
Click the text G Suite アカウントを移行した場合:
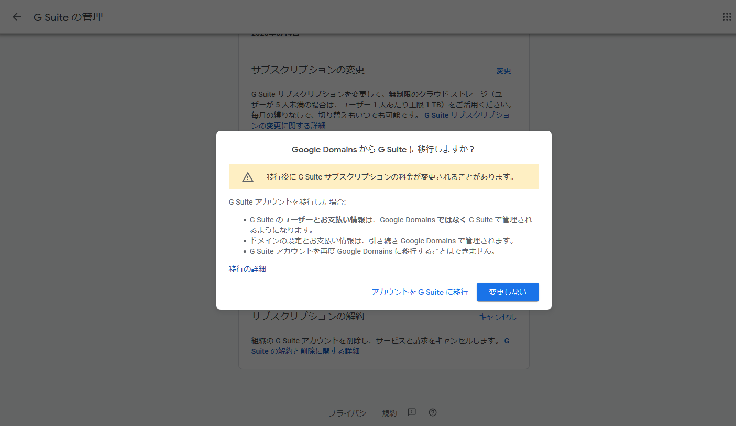pos(288,202)
